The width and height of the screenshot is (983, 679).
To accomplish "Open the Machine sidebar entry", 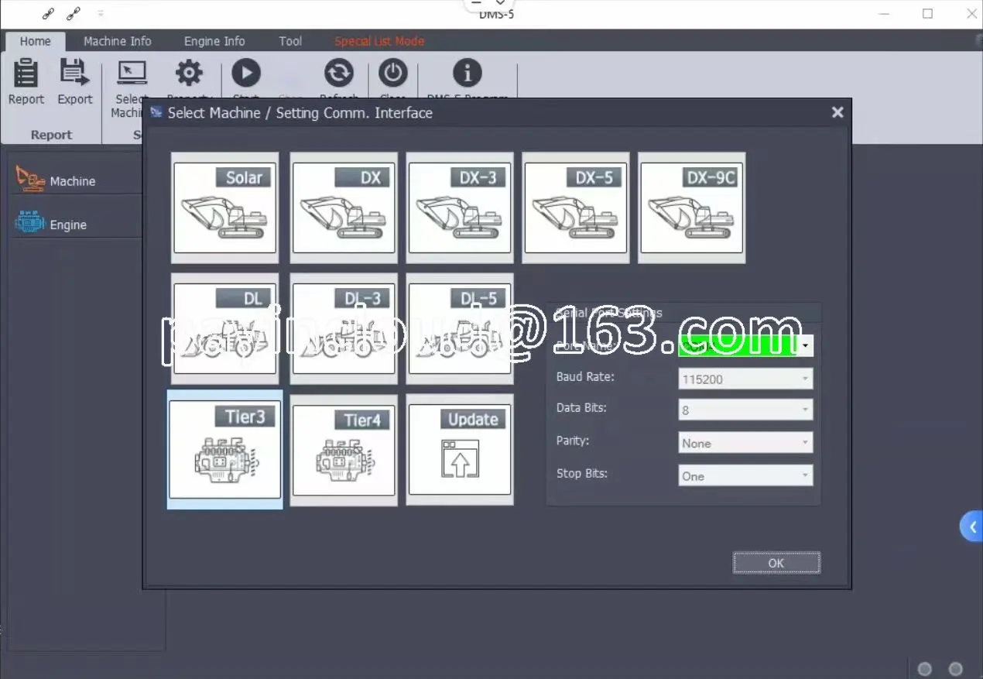I will [x=77, y=180].
